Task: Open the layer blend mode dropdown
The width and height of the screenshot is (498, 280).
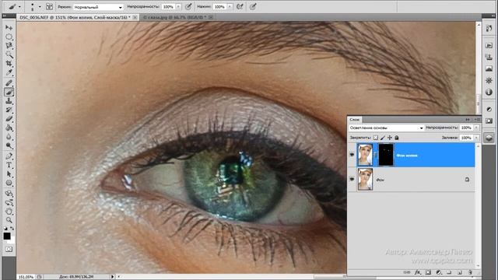Action: pyautogui.click(x=386, y=128)
